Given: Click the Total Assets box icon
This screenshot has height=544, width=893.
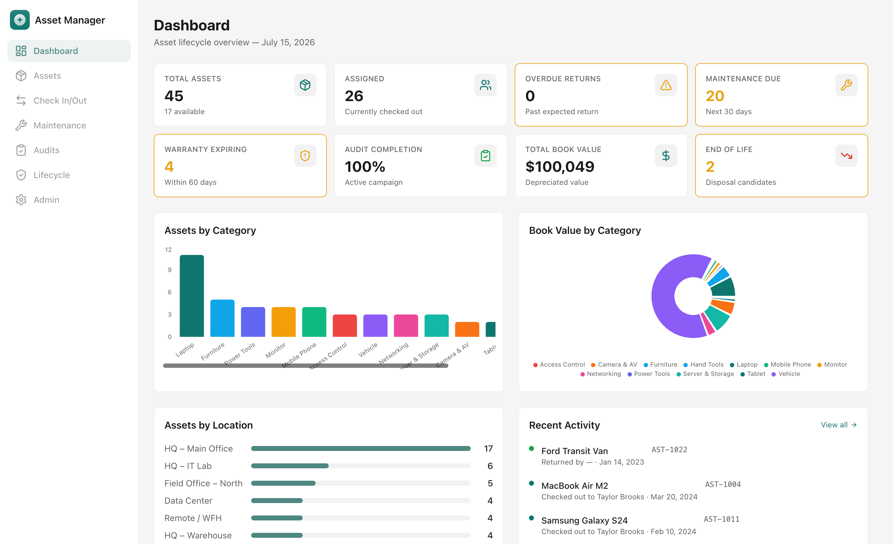Looking at the screenshot, I should pos(305,85).
